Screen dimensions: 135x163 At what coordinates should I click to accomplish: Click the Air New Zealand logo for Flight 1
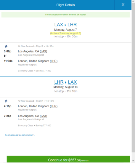click(x=6, y=101)
